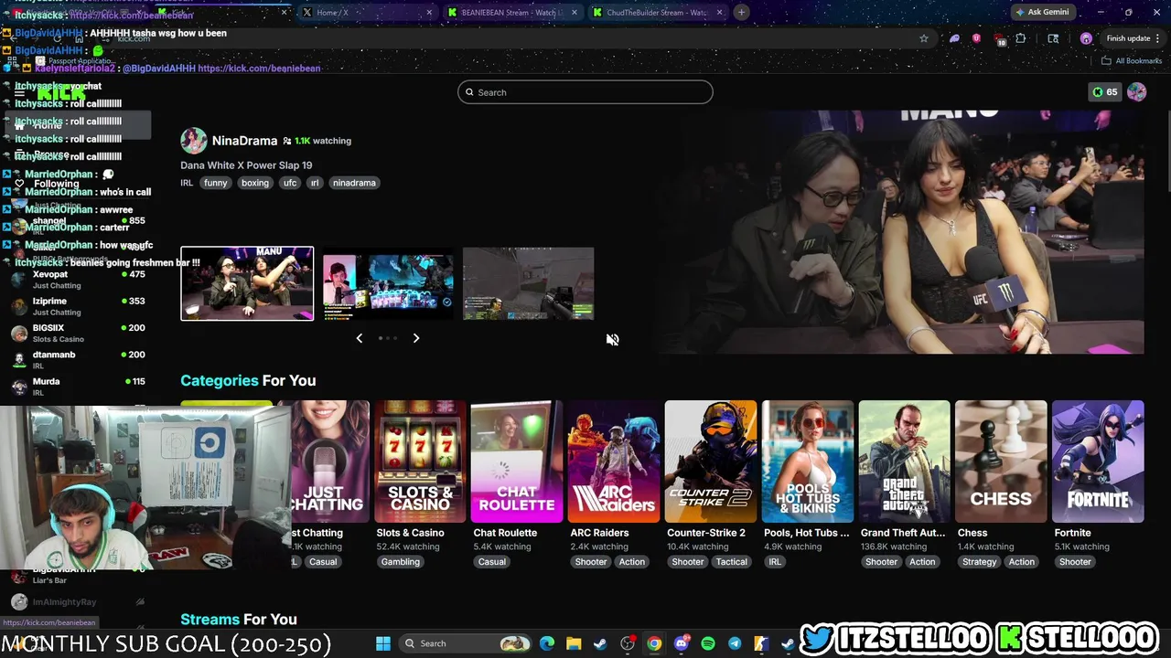Open the Chrome profile avatar
This screenshot has width=1171, height=658.
pos(1086,38)
